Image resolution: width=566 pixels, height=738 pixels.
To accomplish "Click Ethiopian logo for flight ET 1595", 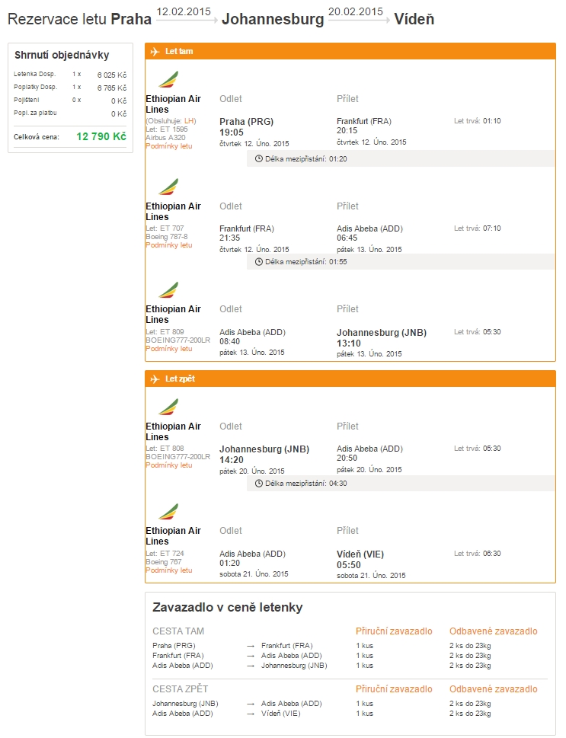I will 168,79.
